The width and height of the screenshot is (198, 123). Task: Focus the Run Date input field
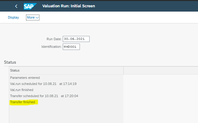pos(76,39)
